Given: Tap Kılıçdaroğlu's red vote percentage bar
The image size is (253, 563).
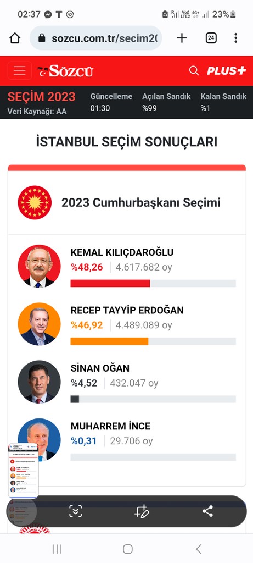Looking at the screenshot, I should (110, 283).
